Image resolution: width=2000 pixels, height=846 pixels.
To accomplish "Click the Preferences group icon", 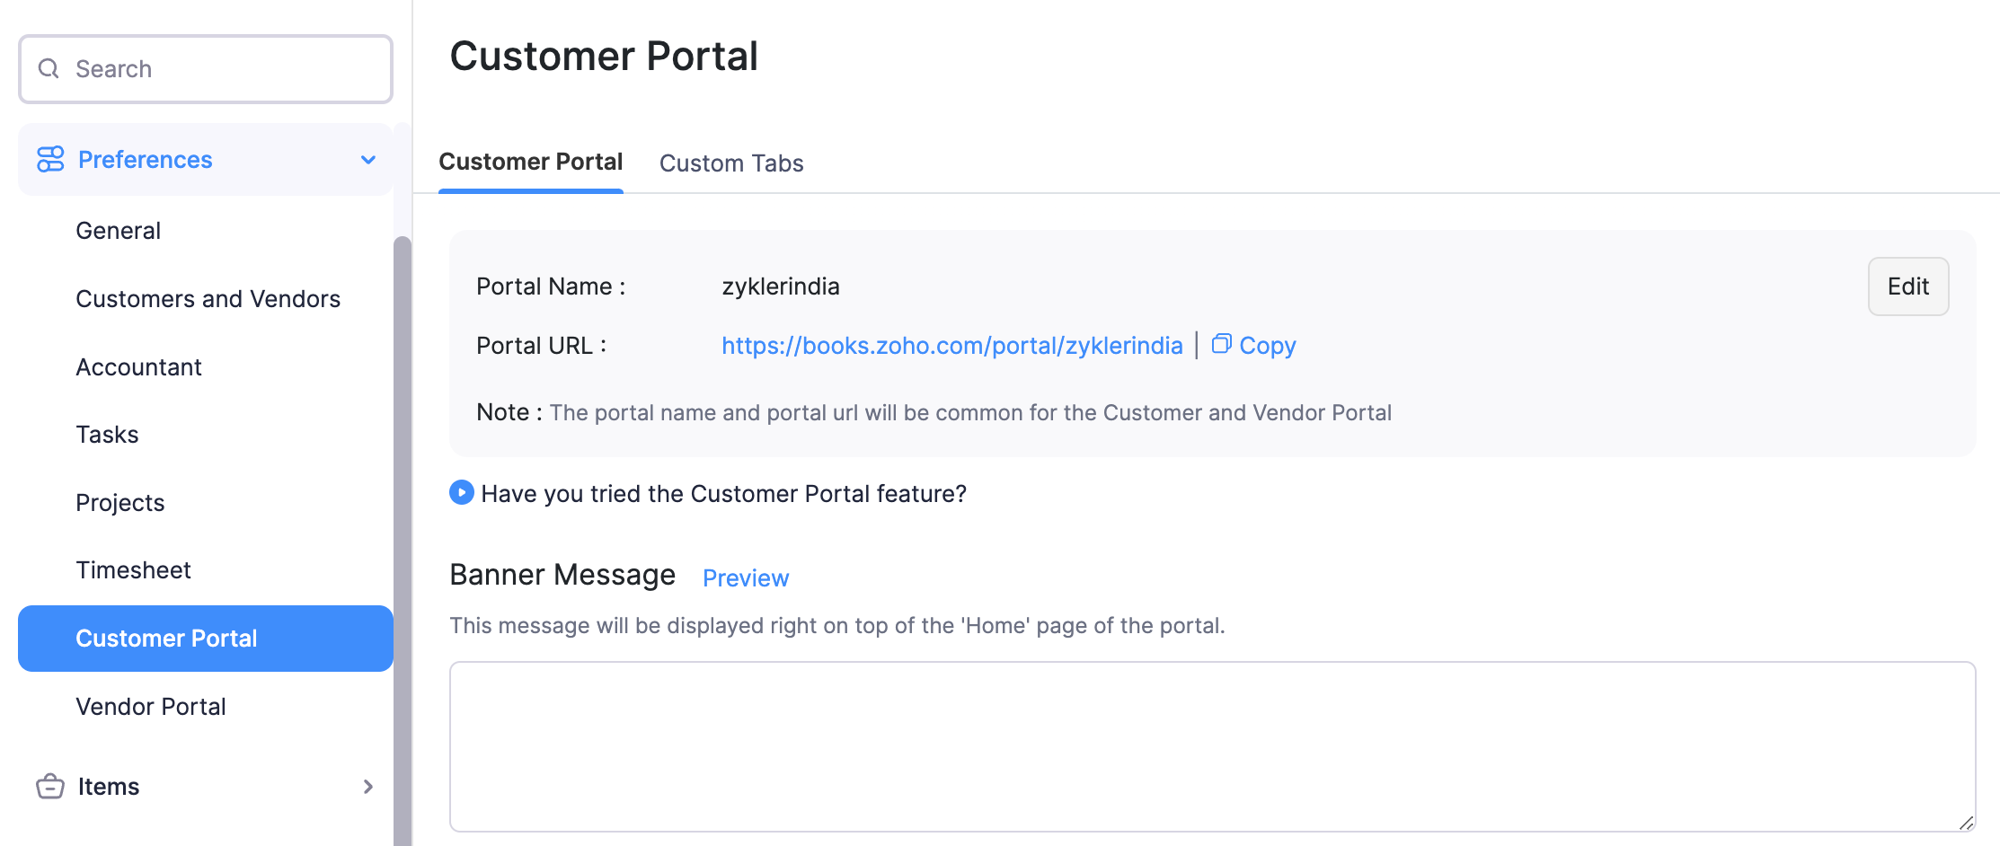I will coord(49,159).
